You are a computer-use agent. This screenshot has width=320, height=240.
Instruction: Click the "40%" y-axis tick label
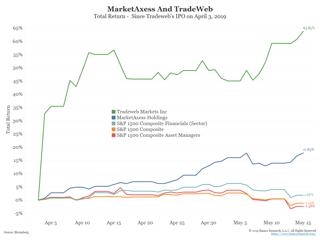[18, 94]
